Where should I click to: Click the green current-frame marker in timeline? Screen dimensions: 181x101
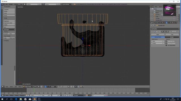[x=34, y=90]
